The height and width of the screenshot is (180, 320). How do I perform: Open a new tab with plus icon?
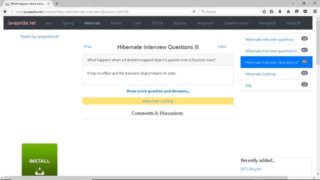[56, 3]
